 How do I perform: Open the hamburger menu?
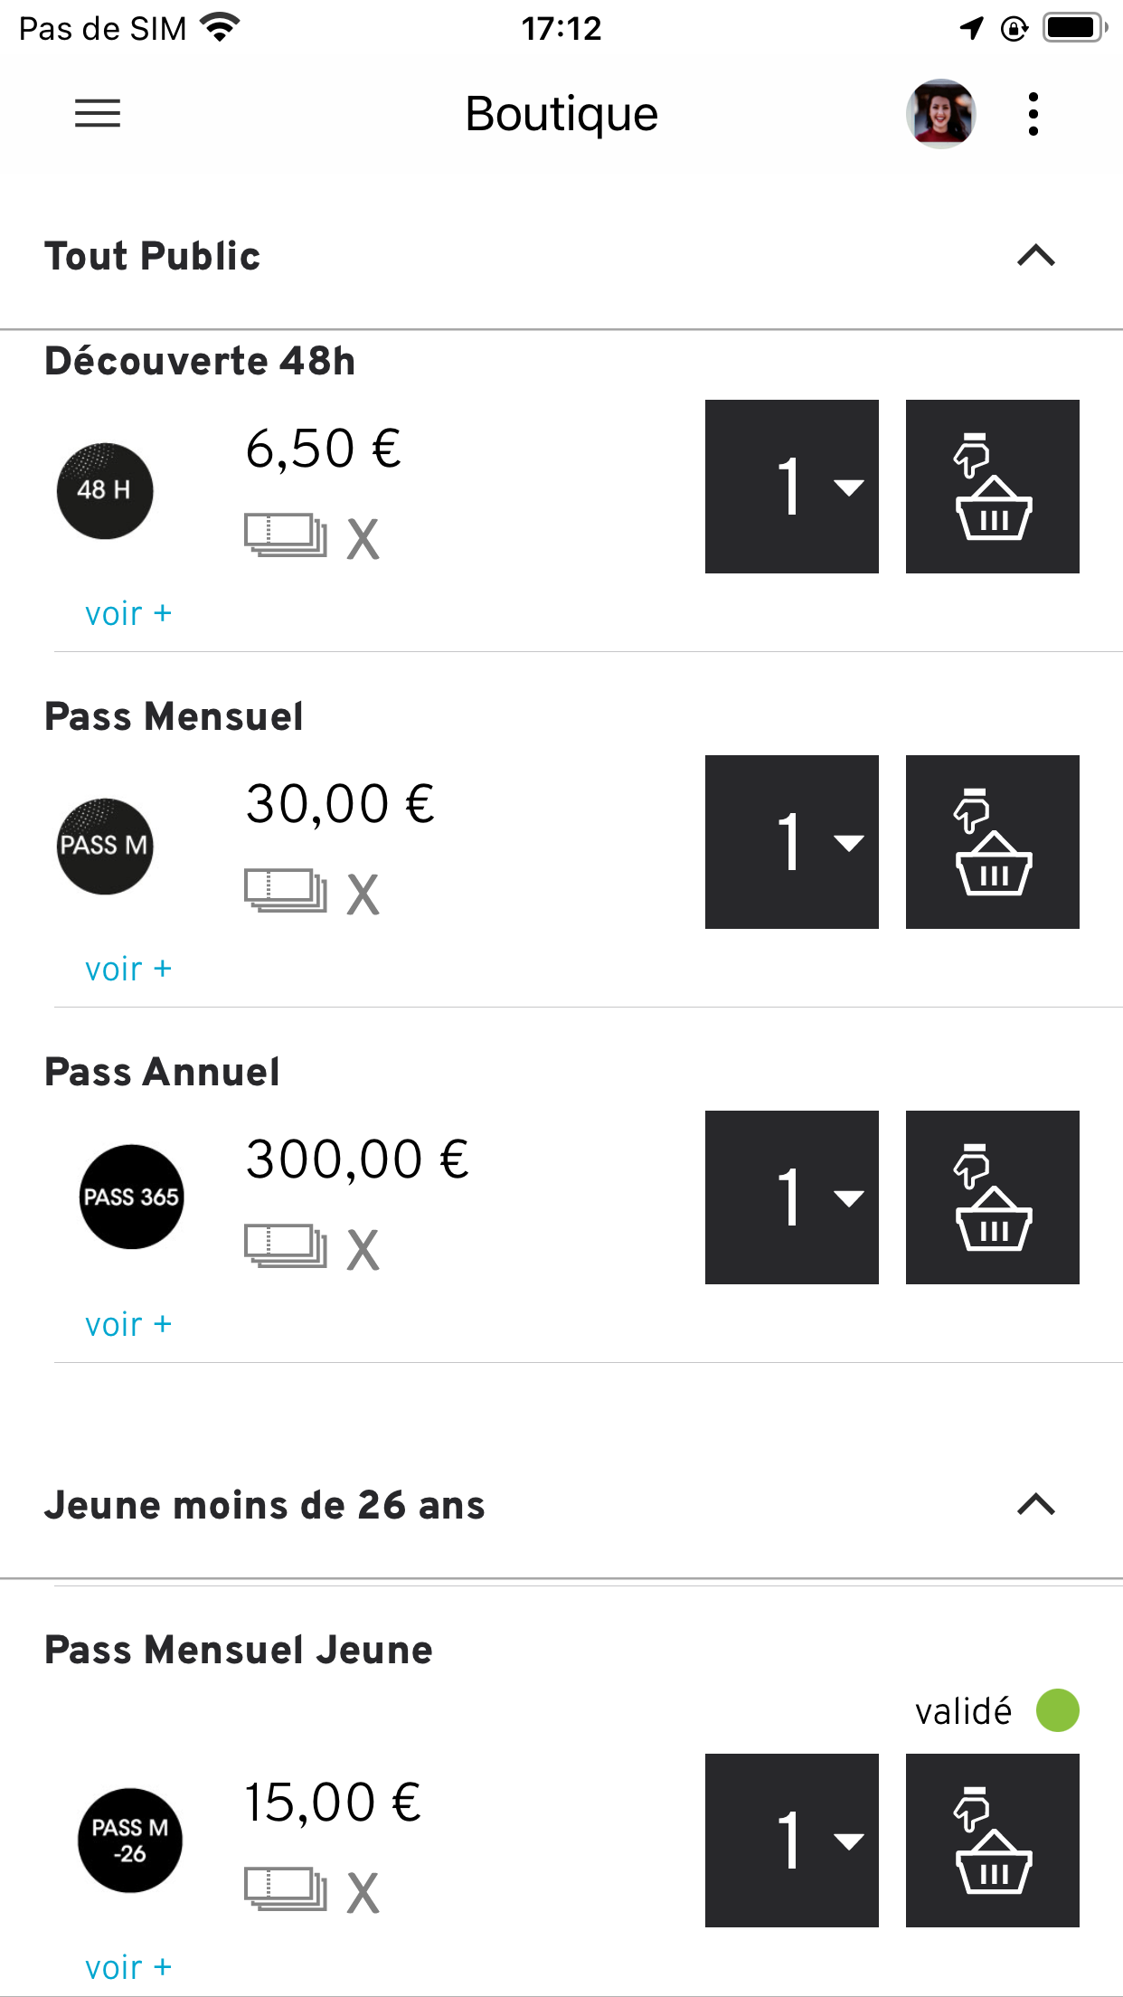click(x=98, y=114)
